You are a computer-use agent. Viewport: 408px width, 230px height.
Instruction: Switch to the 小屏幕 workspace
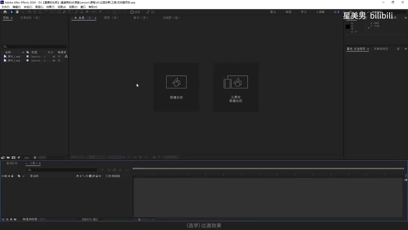[320, 12]
